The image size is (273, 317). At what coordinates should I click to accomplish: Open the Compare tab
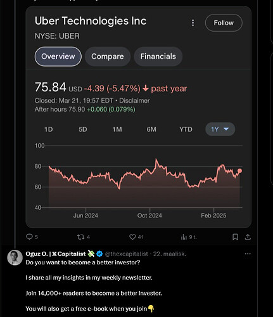(108, 56)
